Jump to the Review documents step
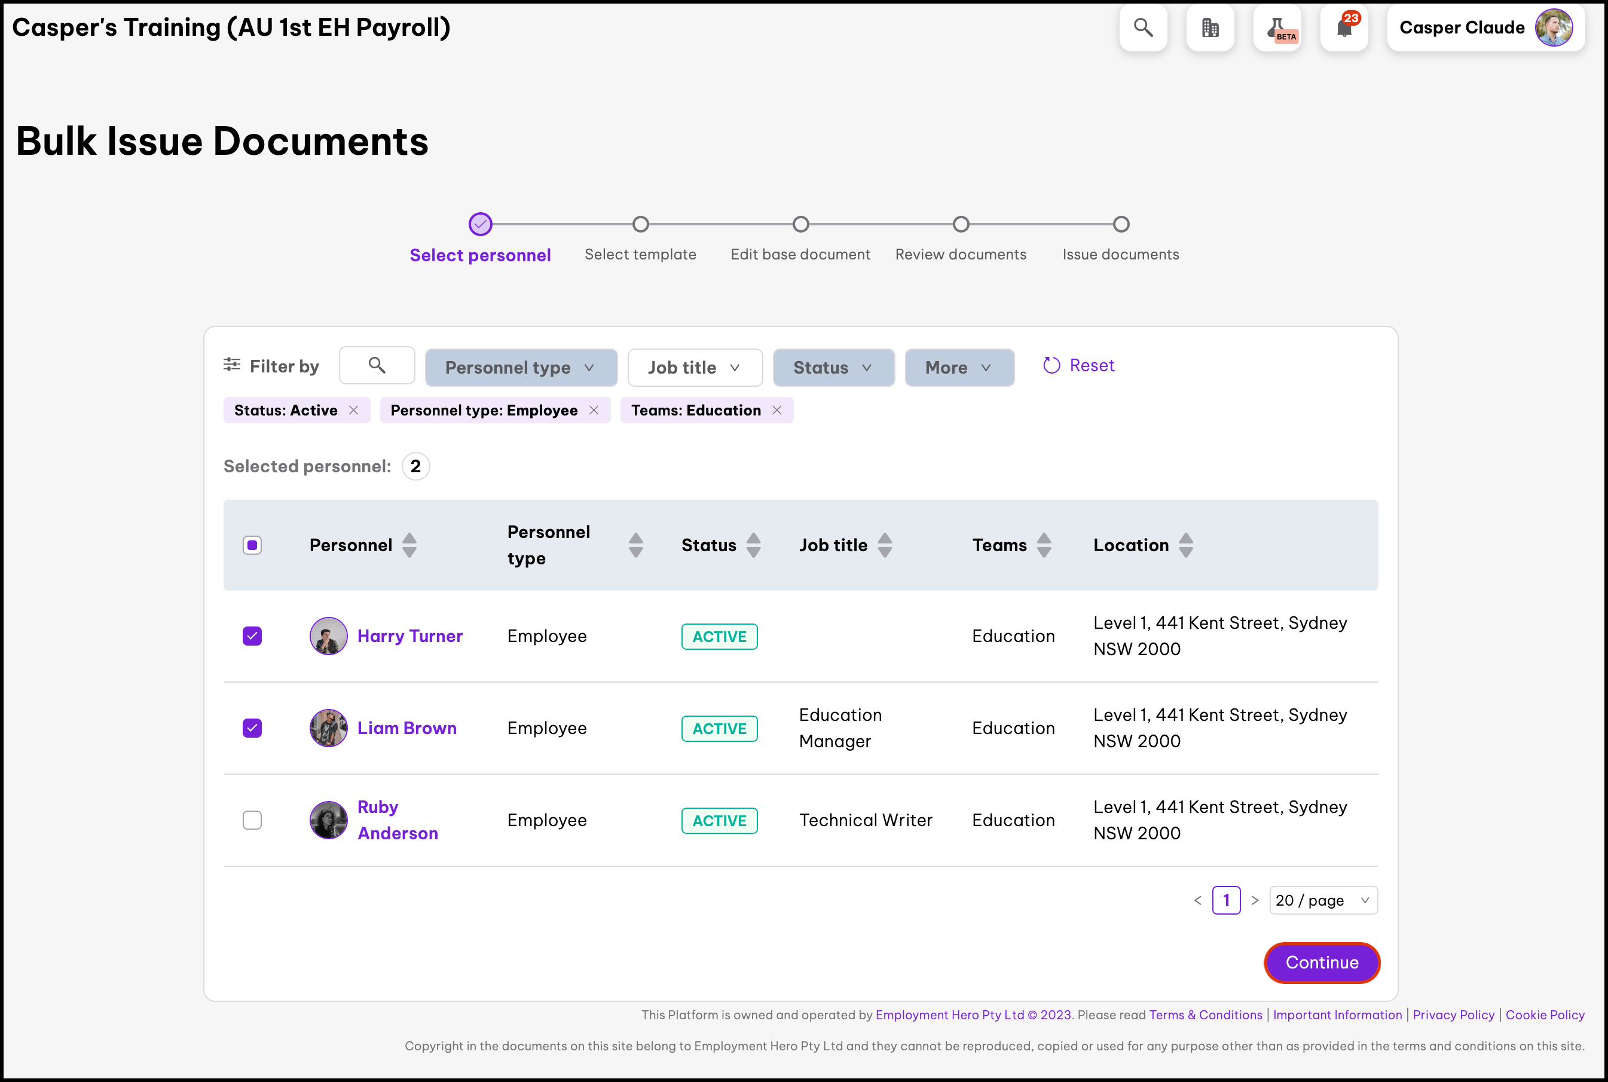This screenshot has height=1082, width=1608. click(x=960, y=225)
